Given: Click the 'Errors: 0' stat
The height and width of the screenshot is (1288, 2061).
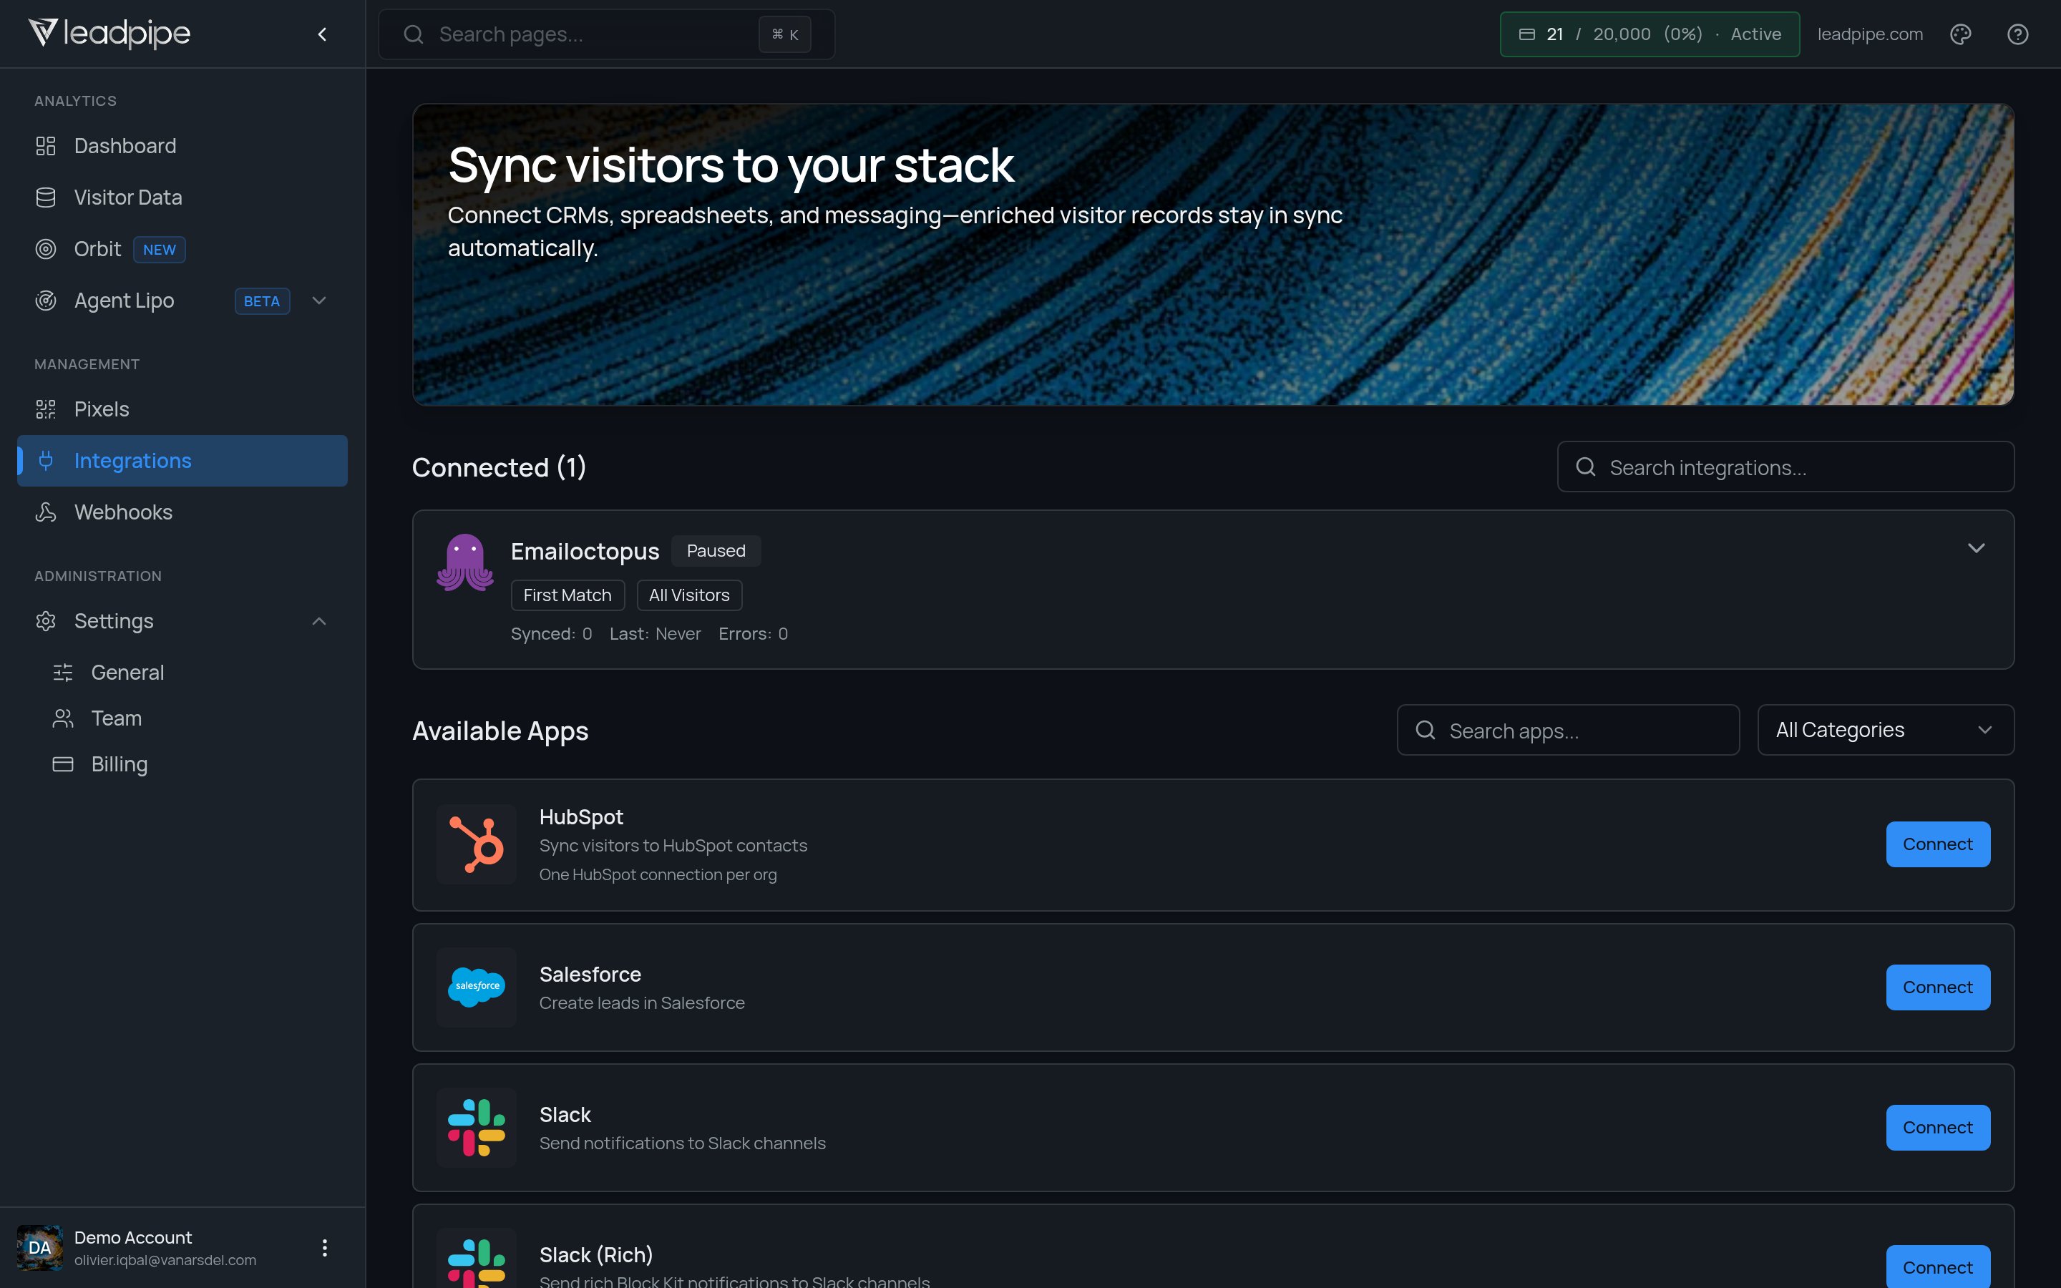Looking at the screenshot, I should point(753,634).
